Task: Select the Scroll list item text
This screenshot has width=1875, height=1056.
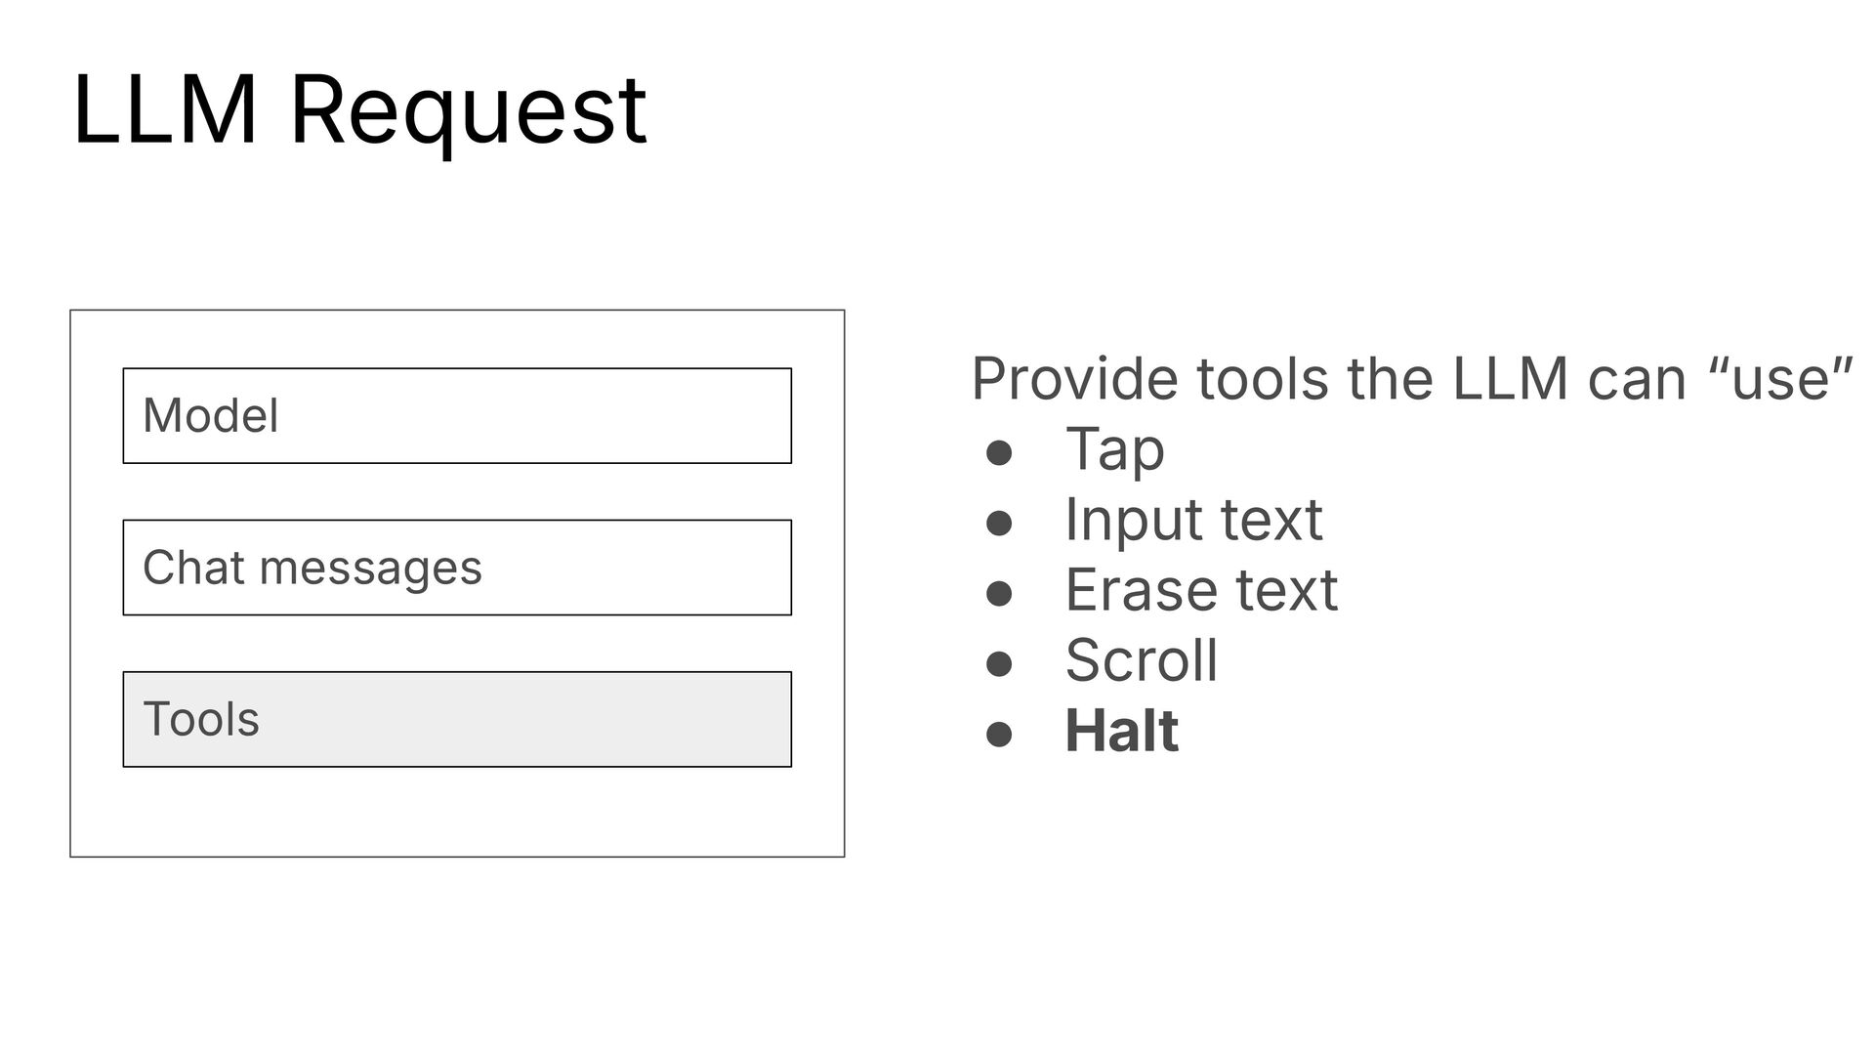Action: (1142, 660)
